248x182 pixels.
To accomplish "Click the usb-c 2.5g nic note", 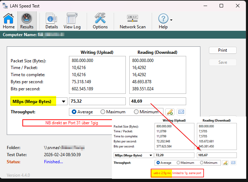I will coord(177,173).
